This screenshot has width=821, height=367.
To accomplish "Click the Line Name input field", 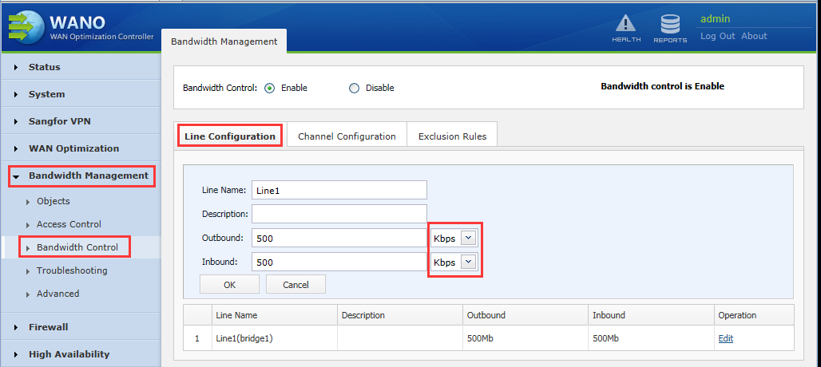I will 339,190.
